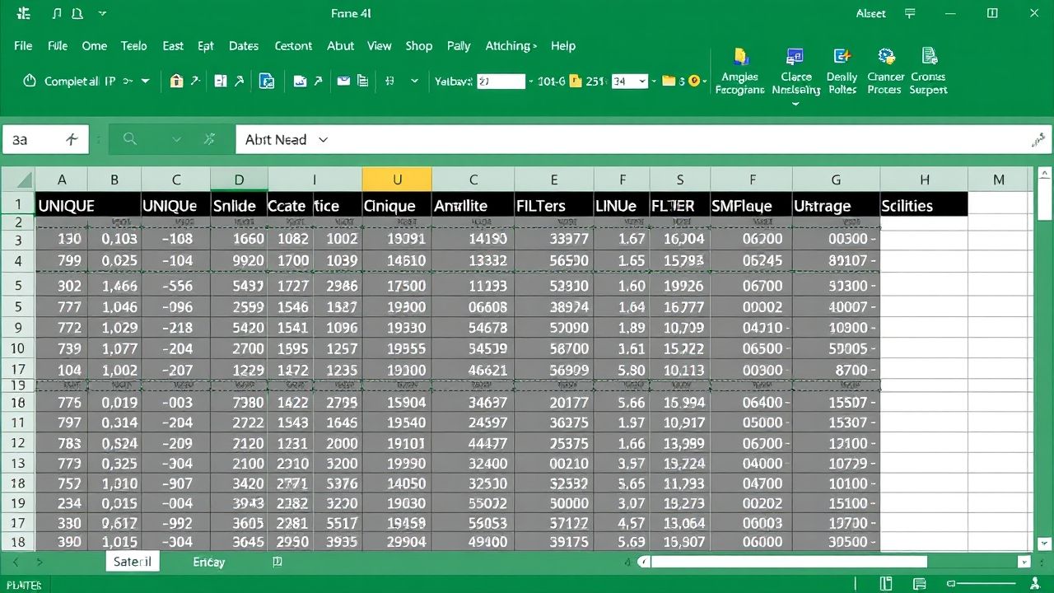Open the Crancer Proters ribbon button
Screen dimensions: 1054x593
coord(886,72)
